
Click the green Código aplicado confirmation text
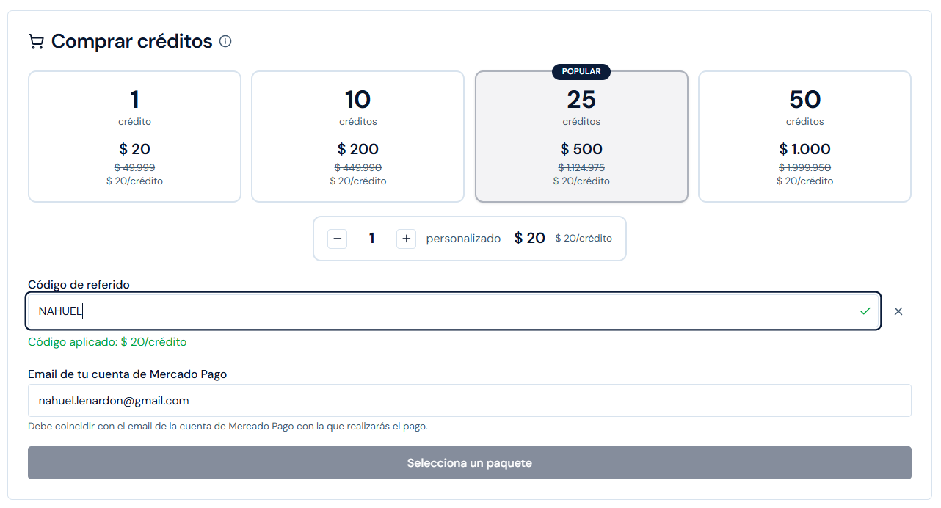click(107, 341)
